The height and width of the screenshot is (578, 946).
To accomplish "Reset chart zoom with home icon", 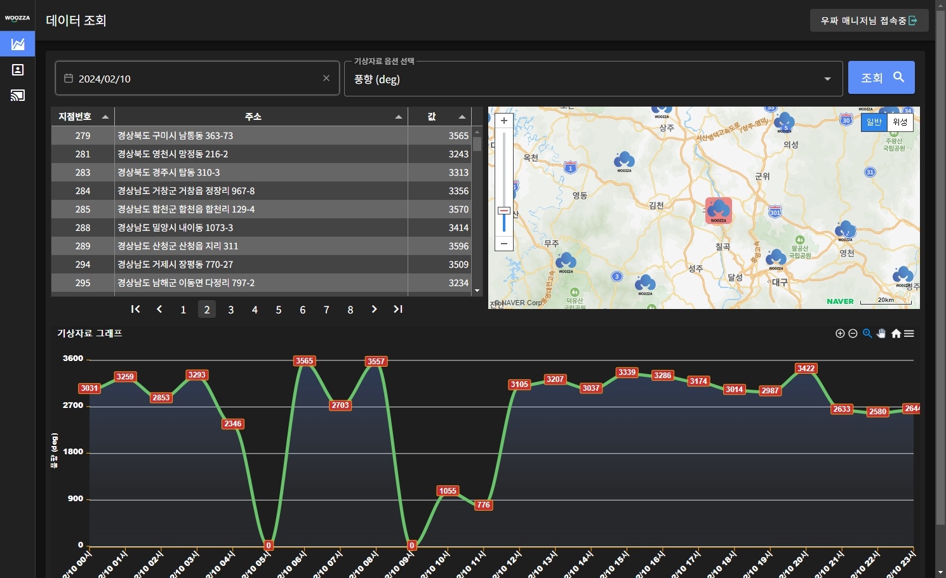I will (x=896, y=334).
